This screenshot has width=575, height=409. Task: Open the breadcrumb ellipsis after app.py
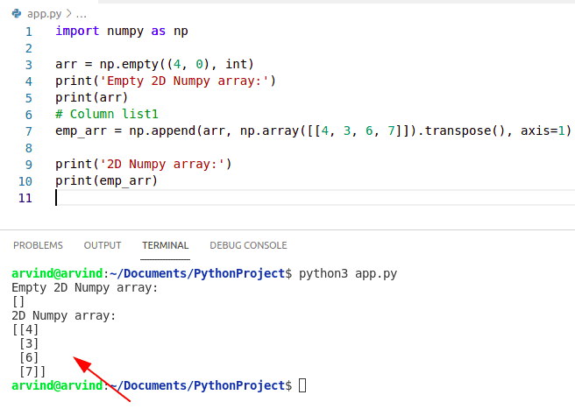[x=81, y=14]
